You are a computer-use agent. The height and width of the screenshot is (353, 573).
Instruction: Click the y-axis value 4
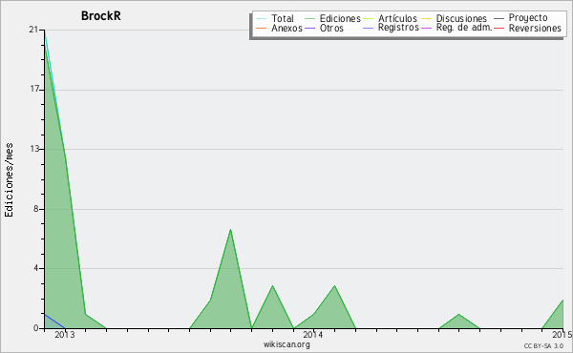click(36, 268)
